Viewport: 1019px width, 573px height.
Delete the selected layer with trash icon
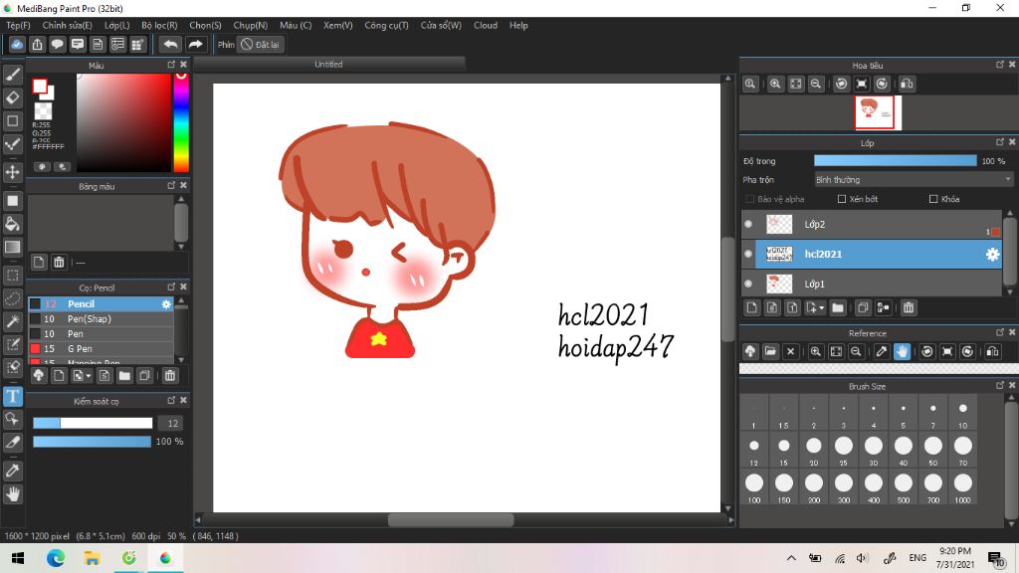[909, 307]
